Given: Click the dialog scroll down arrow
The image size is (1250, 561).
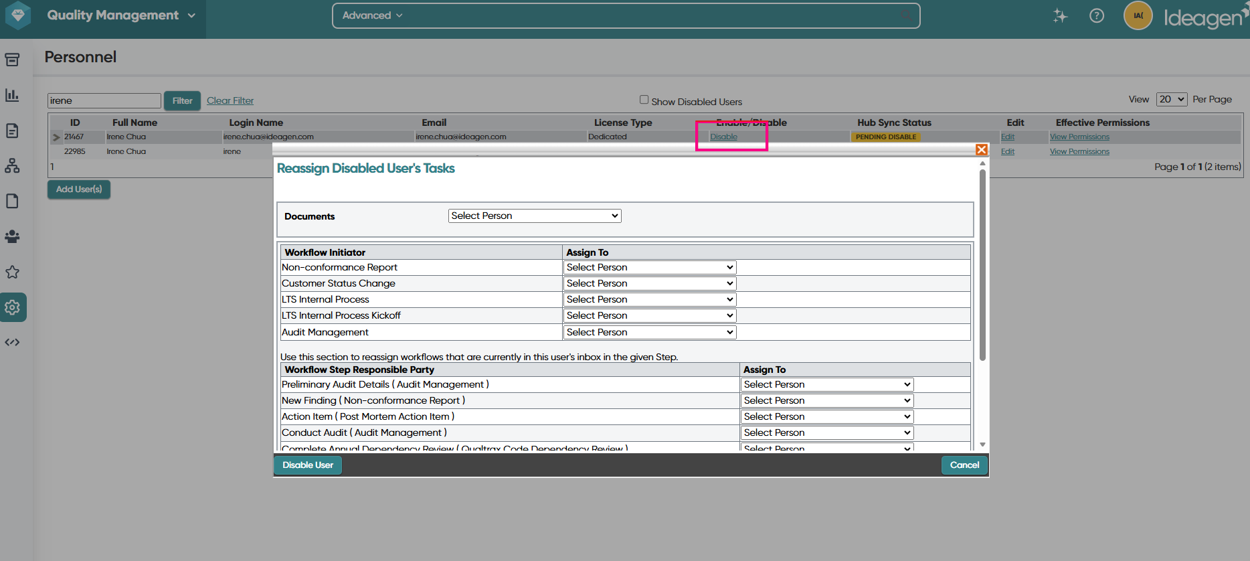Looking at the screenshot, I should click(982, 445).
